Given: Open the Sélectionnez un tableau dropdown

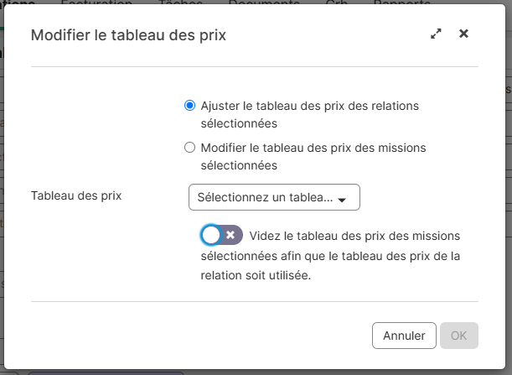Looking at the screenshot, I should coord(274,198).
